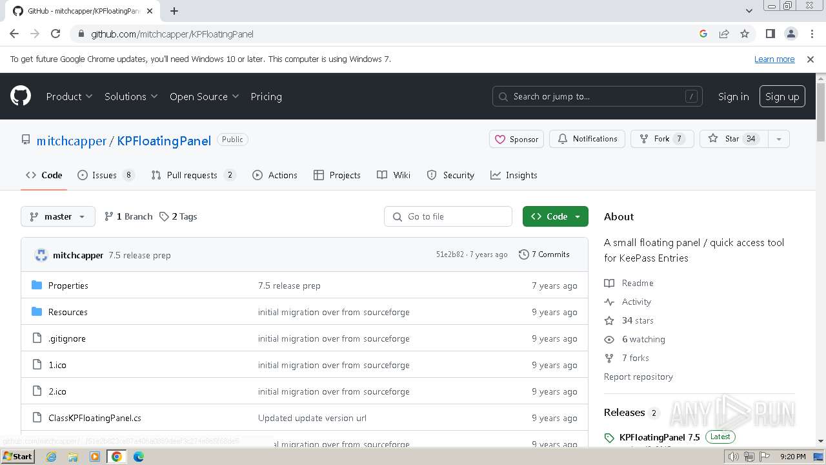Click mitchcapper avatar in commit row
The image size is (826, 465).
pyautogui.click(x=41, y=255)
